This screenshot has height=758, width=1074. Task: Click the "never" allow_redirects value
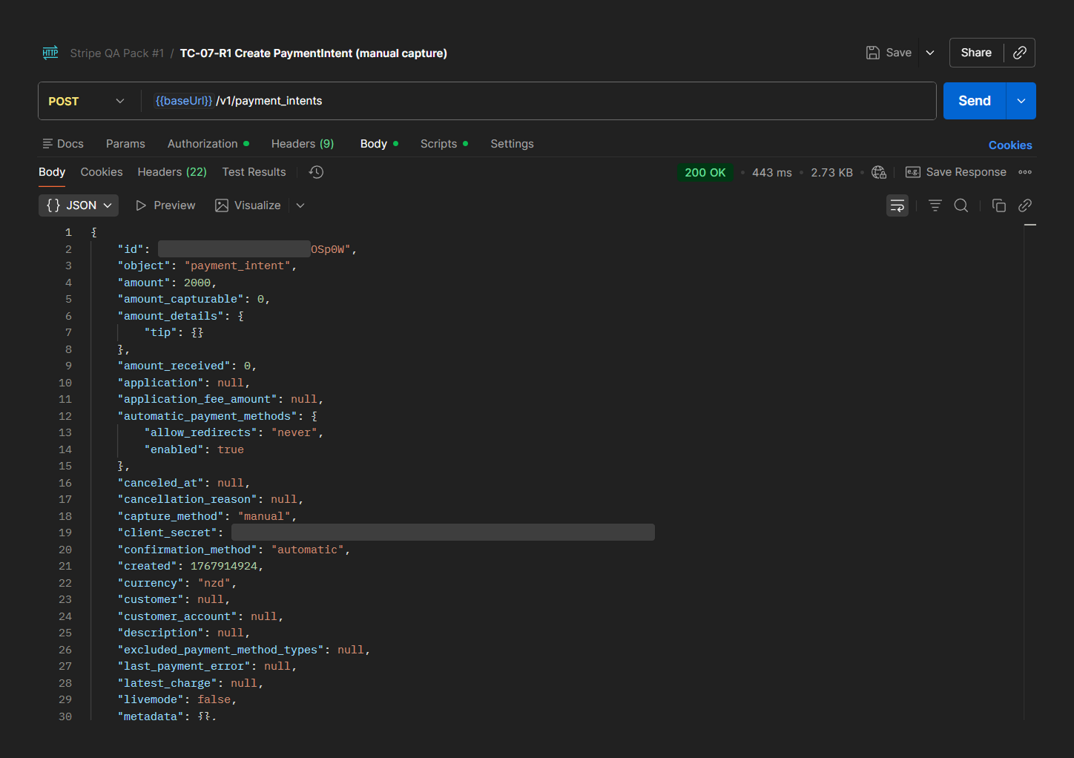tap(294, 432)
